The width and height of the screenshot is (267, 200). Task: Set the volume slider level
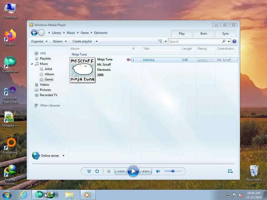173,171
